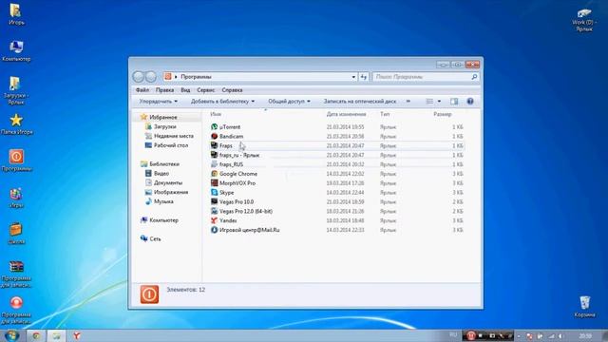Select Сеть in the navigation pane

click(155, 238)
